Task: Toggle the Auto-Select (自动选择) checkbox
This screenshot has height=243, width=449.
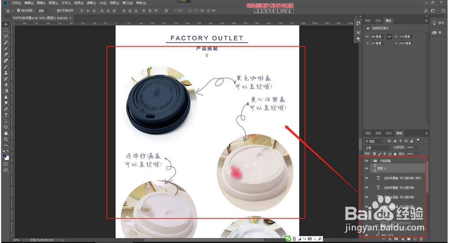Action: 18,11
